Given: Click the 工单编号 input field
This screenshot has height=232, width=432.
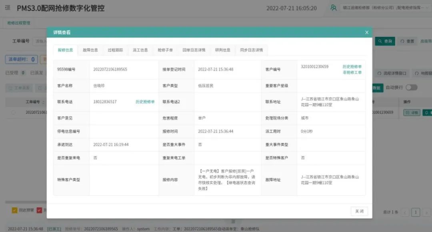Looking at the screenshot, I should pyautogui.click(x=40, y=41).
